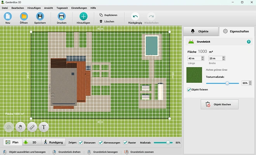Select the solar panels behind the house

[x=76, y=59]
